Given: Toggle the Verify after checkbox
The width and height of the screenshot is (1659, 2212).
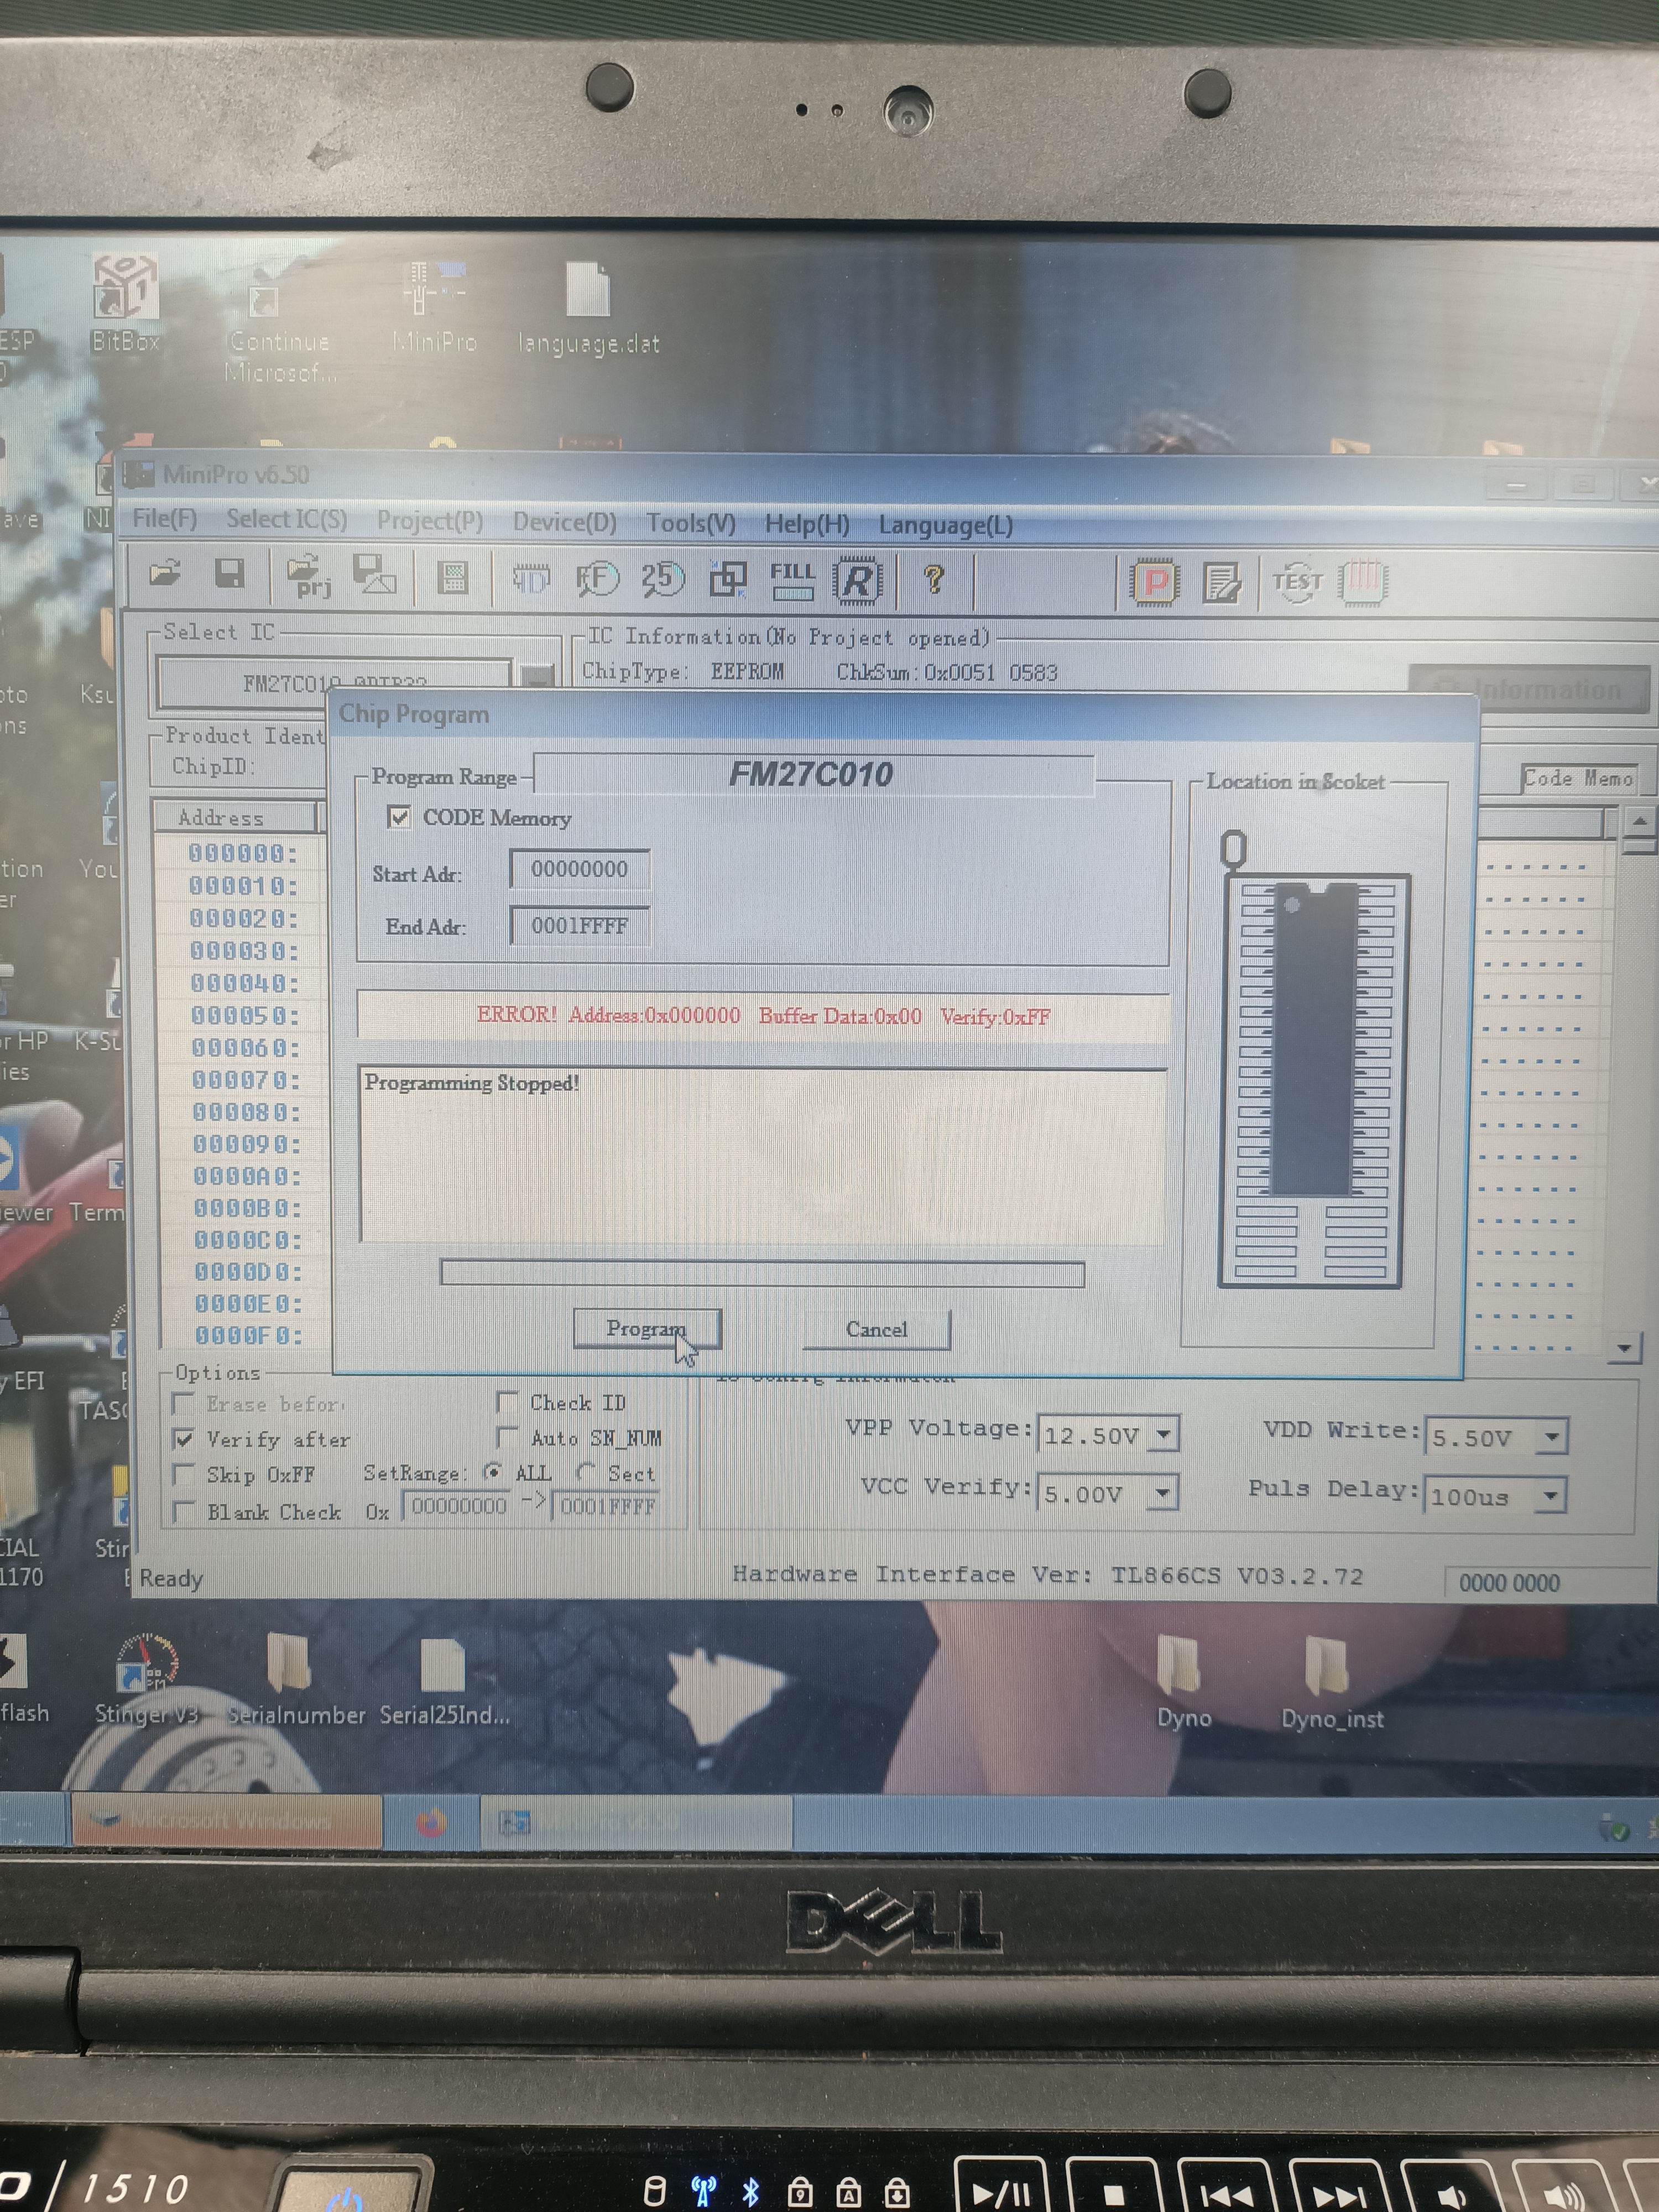Looking at the screenshot, I should tap(184, 1439).
